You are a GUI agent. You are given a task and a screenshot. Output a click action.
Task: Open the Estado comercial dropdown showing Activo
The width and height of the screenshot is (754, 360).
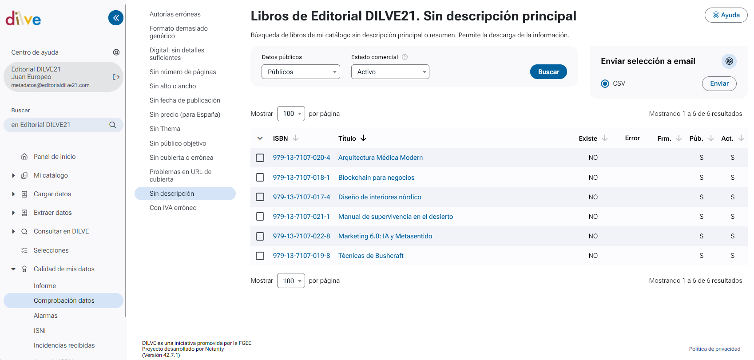pos(390,72)
